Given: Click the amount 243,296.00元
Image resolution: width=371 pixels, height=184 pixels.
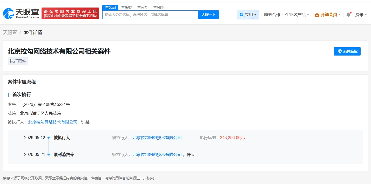Looking at the screenshot, I should coord(232,138).
